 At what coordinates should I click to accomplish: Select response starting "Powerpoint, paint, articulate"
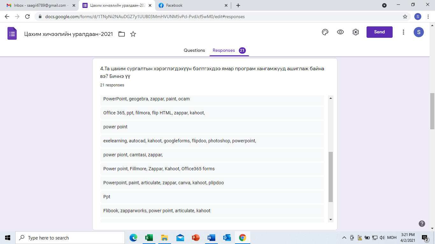[x=212, y=183]
